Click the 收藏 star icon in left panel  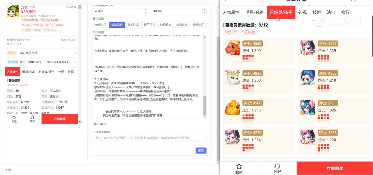click(x=14, y=117)
